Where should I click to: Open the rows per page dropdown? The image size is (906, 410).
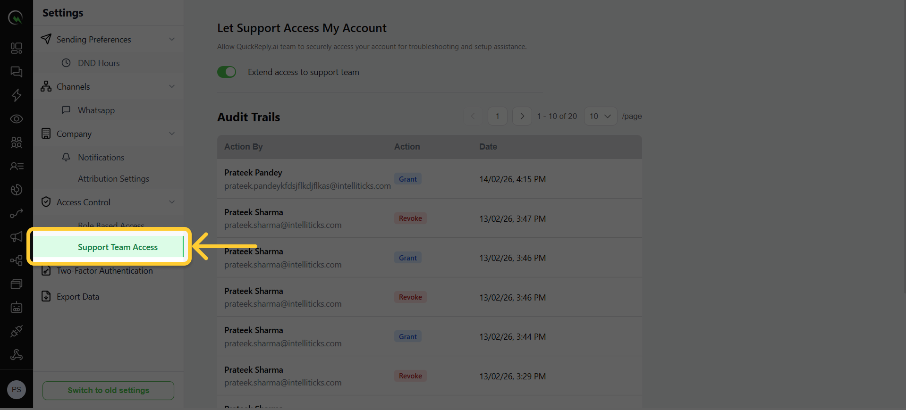(600, 116)
